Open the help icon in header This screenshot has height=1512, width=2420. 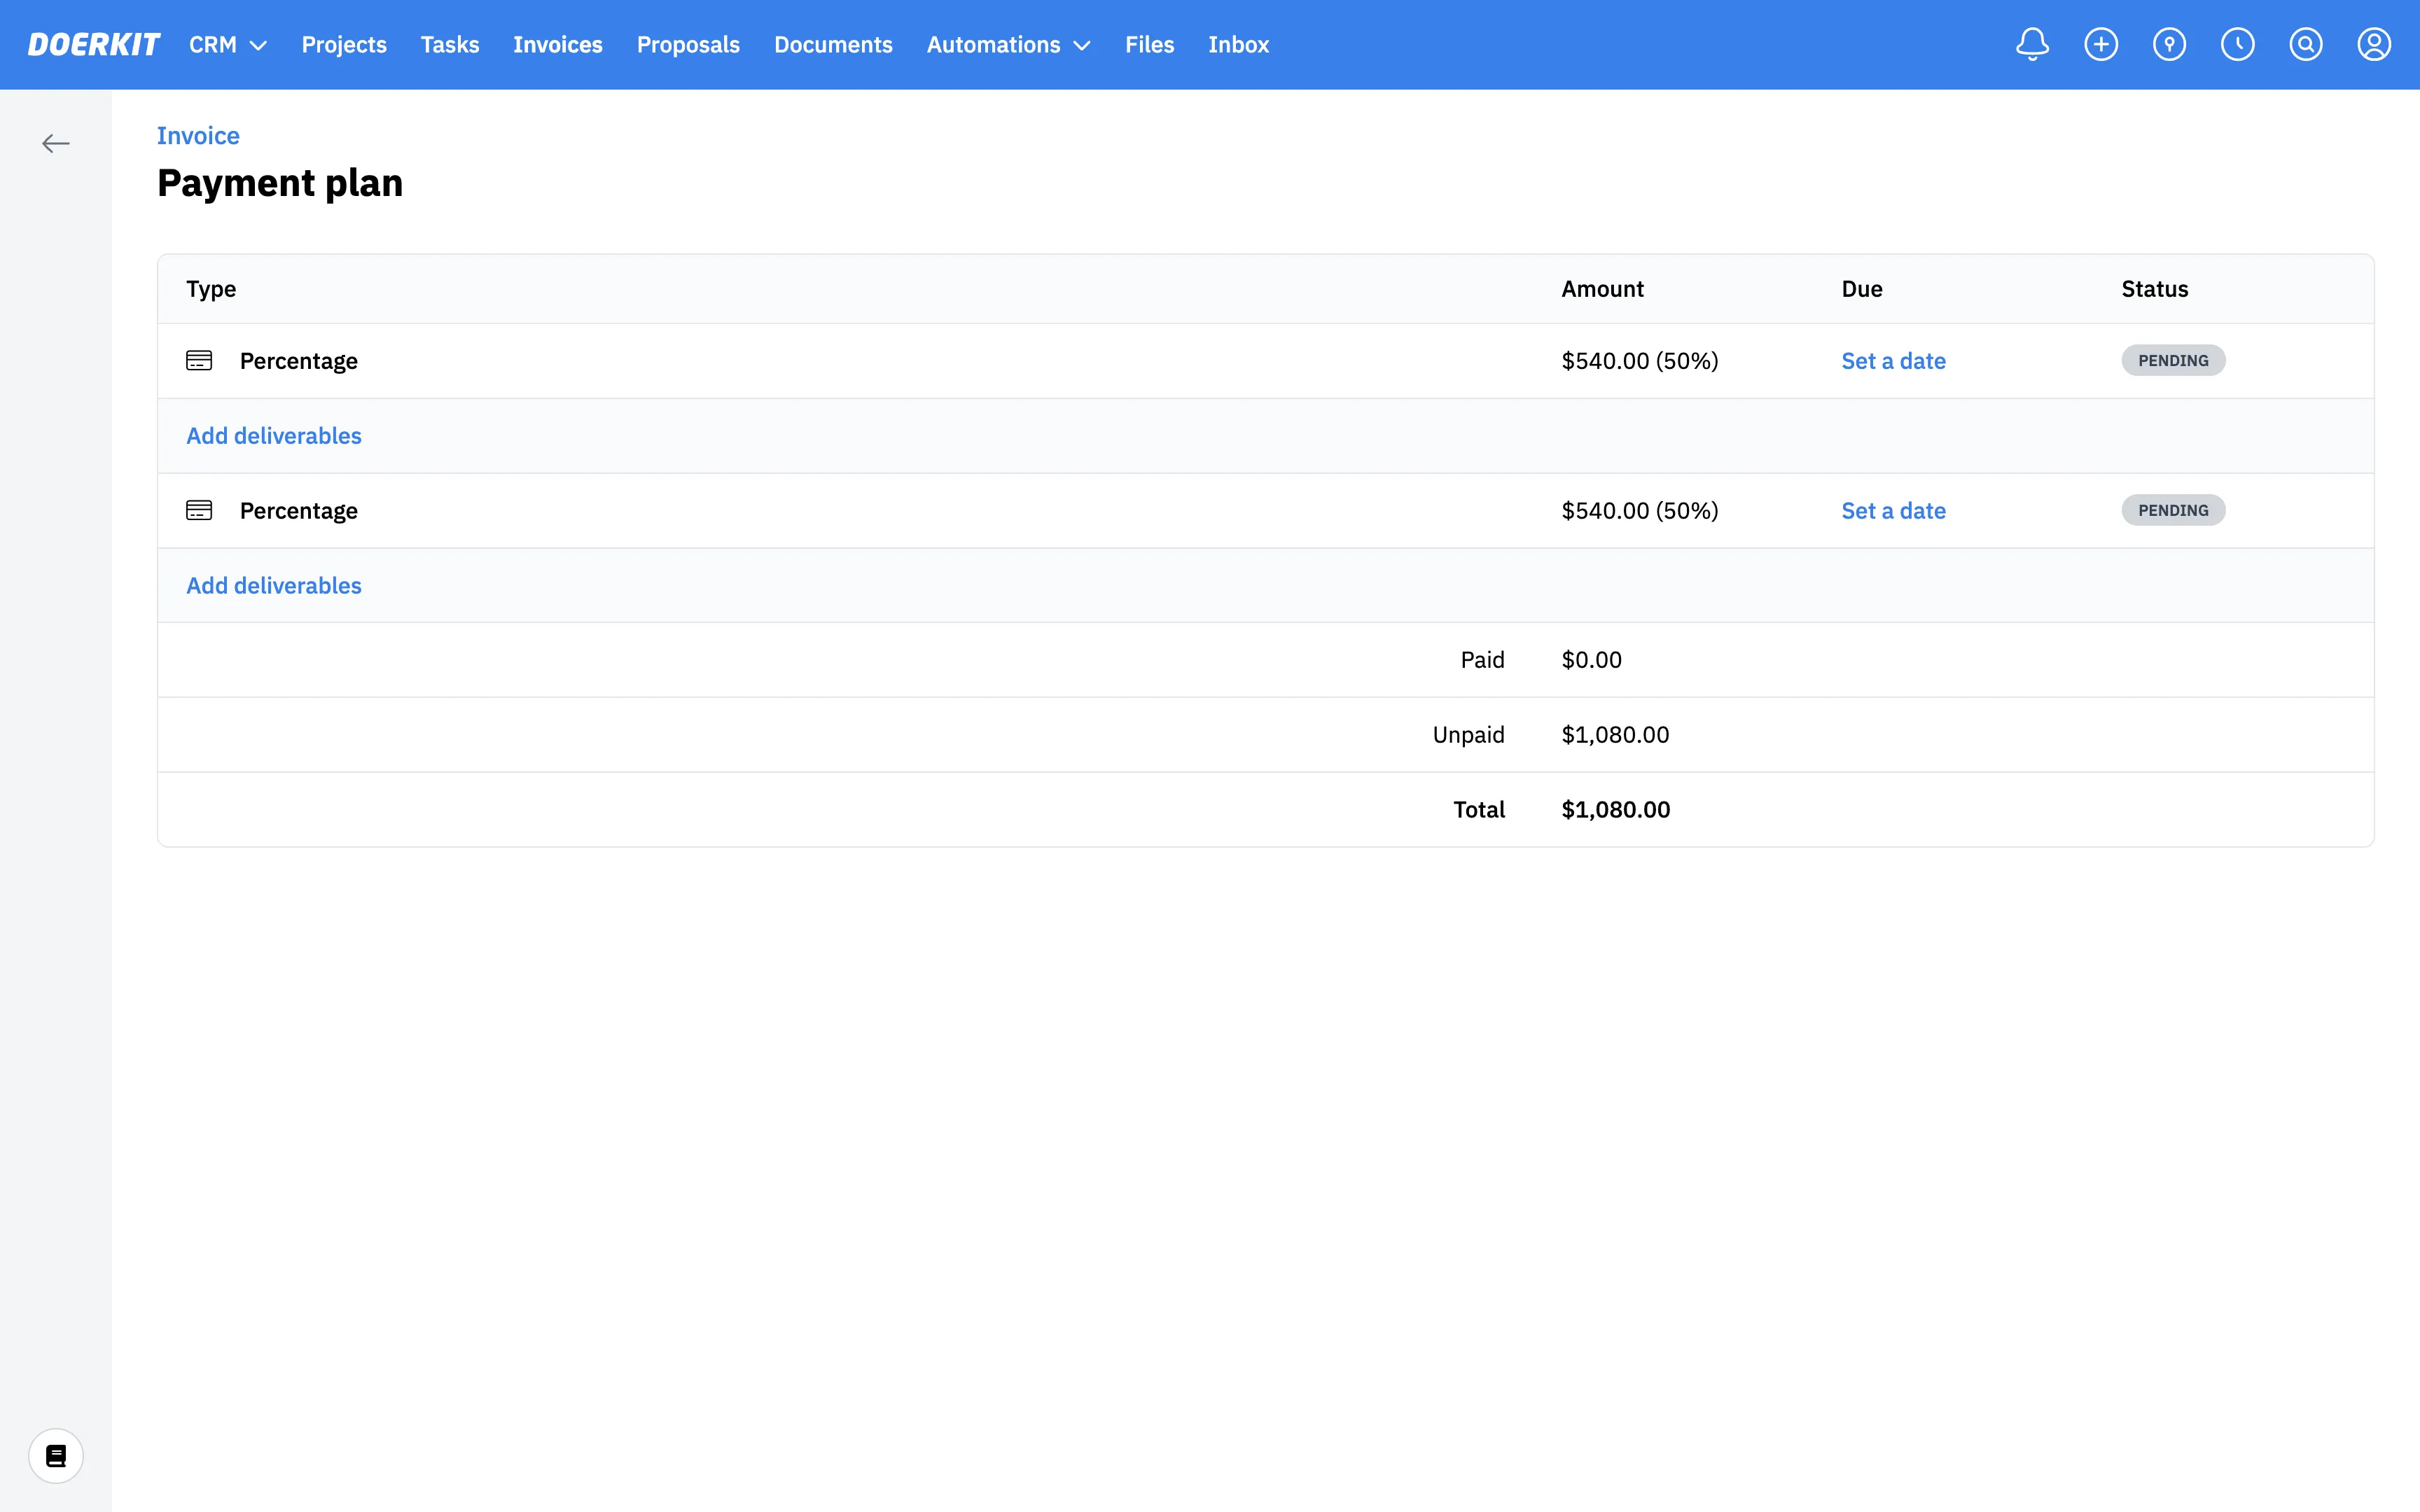pyautogui.click(x=2169, y=44)
